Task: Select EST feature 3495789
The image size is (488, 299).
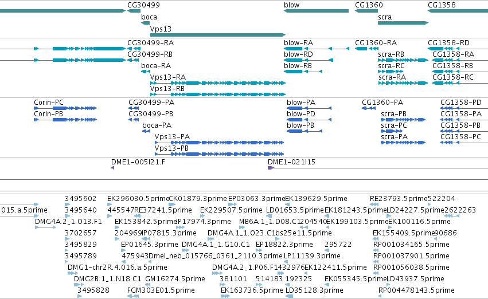Action: [x=67, y=262]
